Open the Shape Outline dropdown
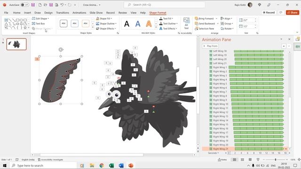This screenshot has height=169, width=301. [x=106, y=23]
